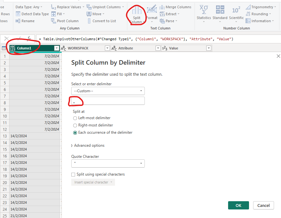Viewport: 281px width, 218px height.
Task: Click the fx formula icon
Action: coord(29,38)
